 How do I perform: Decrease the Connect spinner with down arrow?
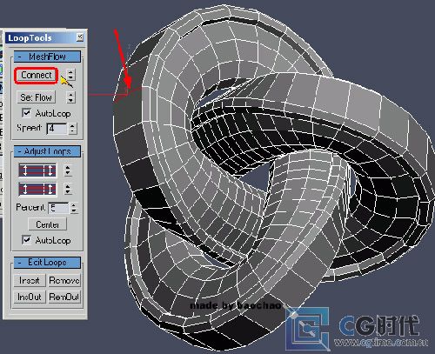tap(70, 77)
